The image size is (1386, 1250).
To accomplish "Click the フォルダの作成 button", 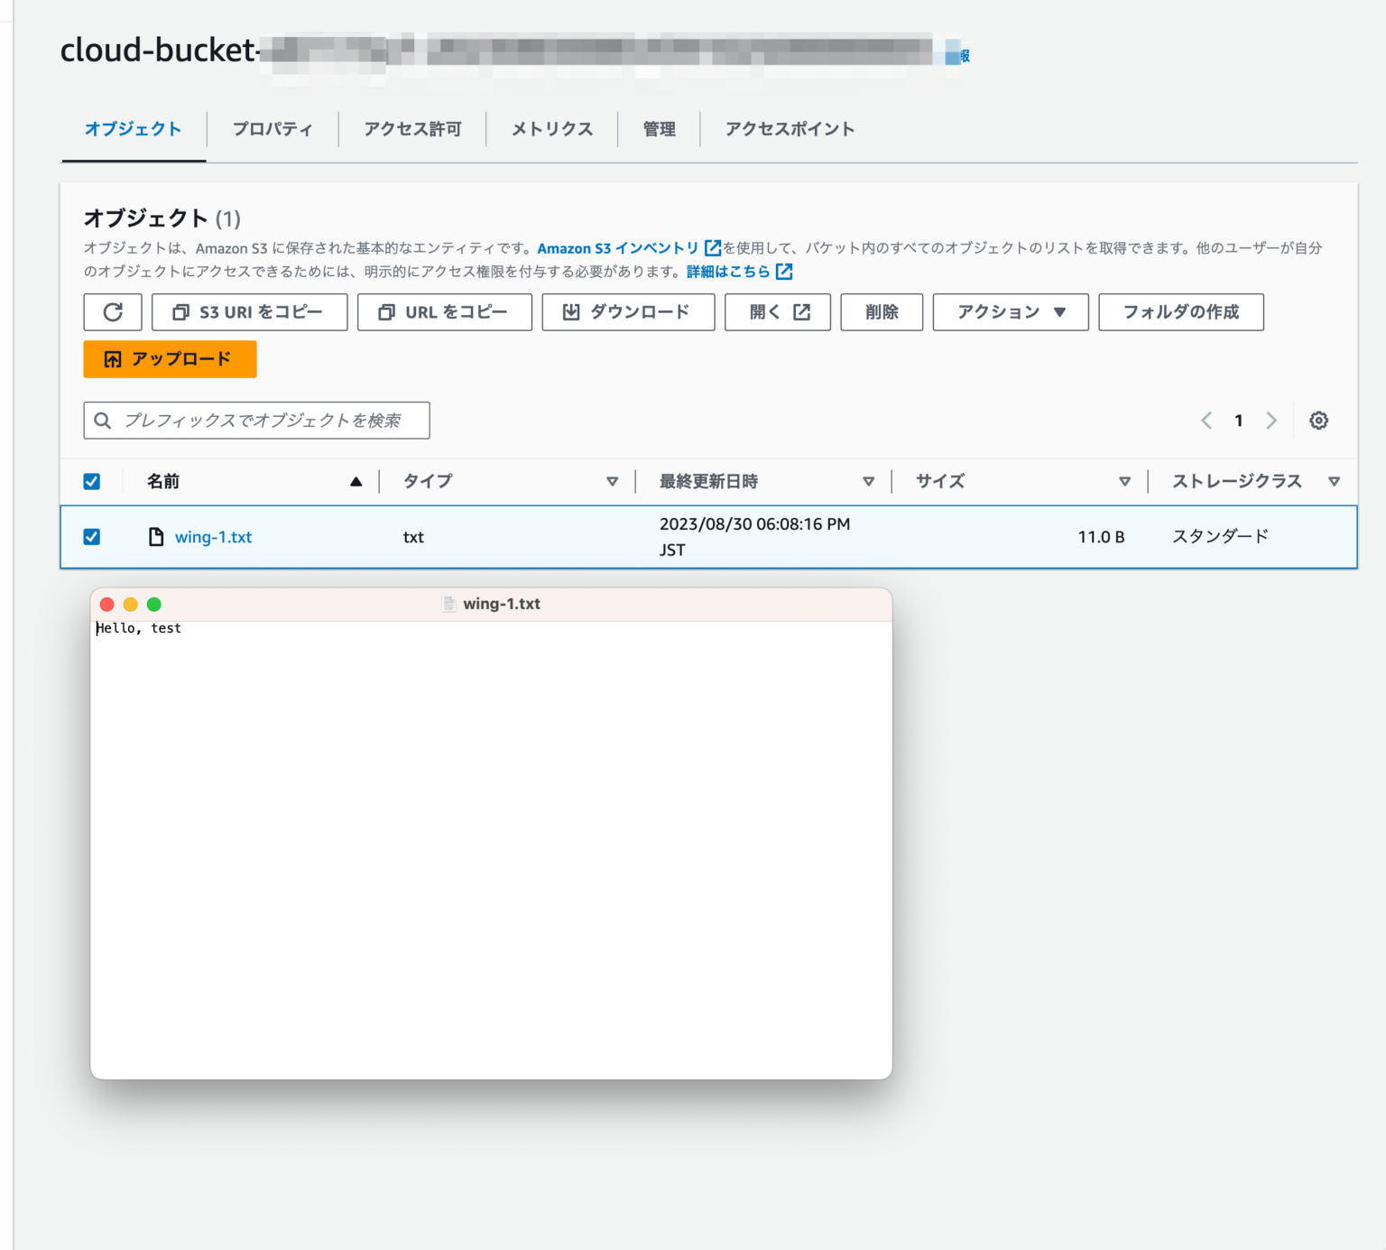I will [1180, 311].
